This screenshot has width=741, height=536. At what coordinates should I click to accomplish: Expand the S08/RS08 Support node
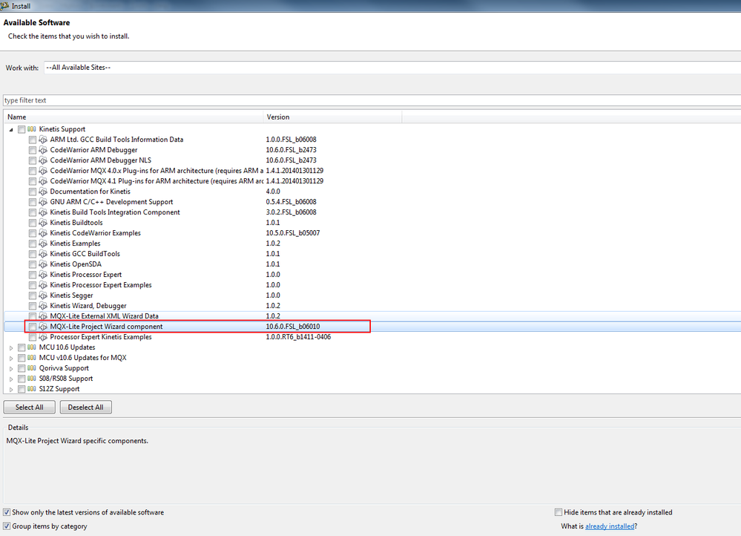[x=11, y=379]
